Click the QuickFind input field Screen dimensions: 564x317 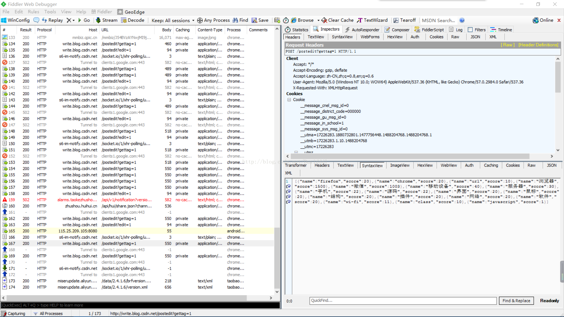[403, 301]
